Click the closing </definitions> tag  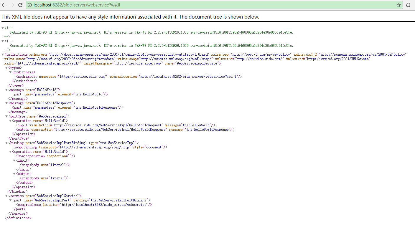click(x=18, y=218)
